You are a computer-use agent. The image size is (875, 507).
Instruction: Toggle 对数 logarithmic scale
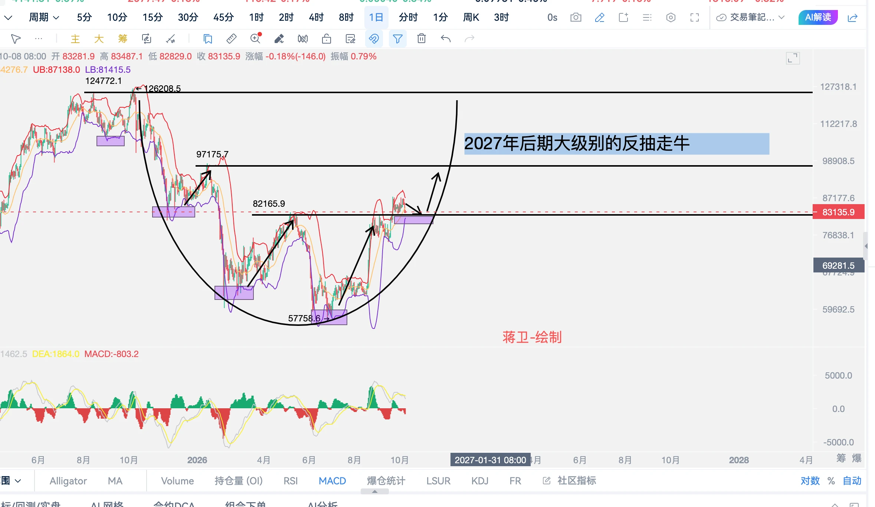click(x=810, y=481)
